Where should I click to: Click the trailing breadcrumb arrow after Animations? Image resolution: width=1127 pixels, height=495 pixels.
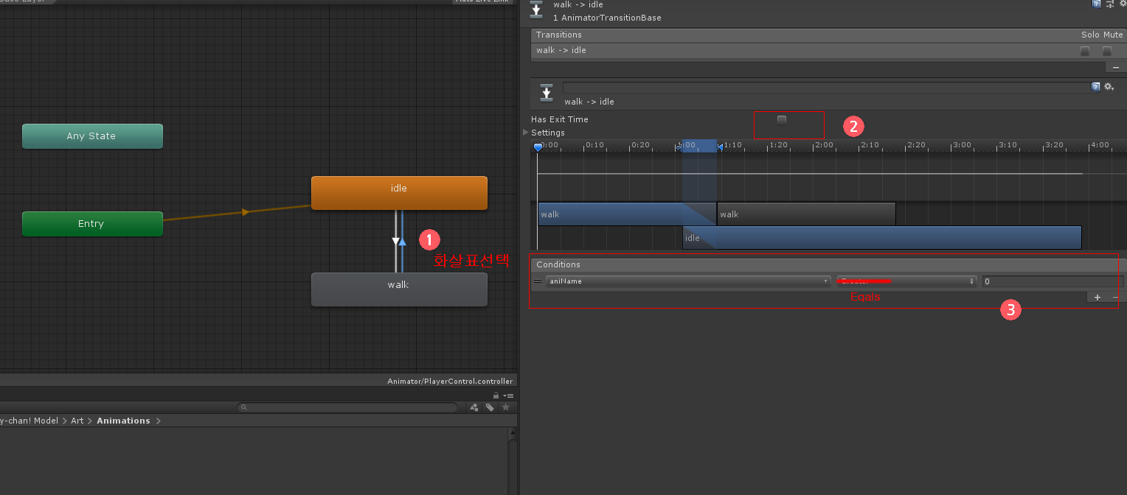(x=159, y=421)
